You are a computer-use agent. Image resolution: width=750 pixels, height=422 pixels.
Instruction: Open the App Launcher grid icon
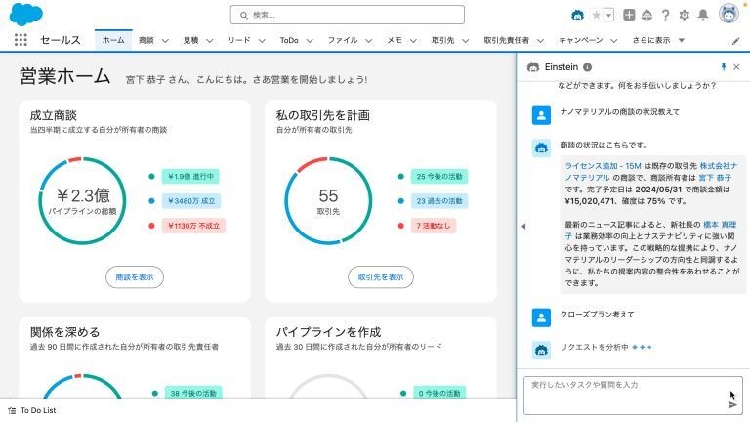[21, 40]
